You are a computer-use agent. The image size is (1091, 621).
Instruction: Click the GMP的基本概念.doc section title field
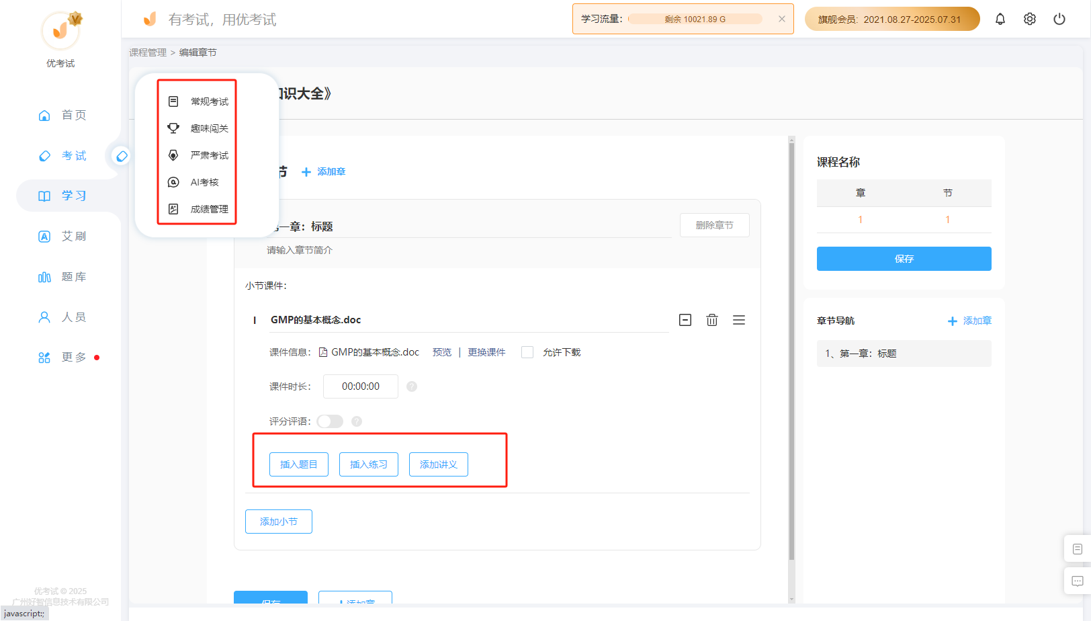tap(469, 320)
